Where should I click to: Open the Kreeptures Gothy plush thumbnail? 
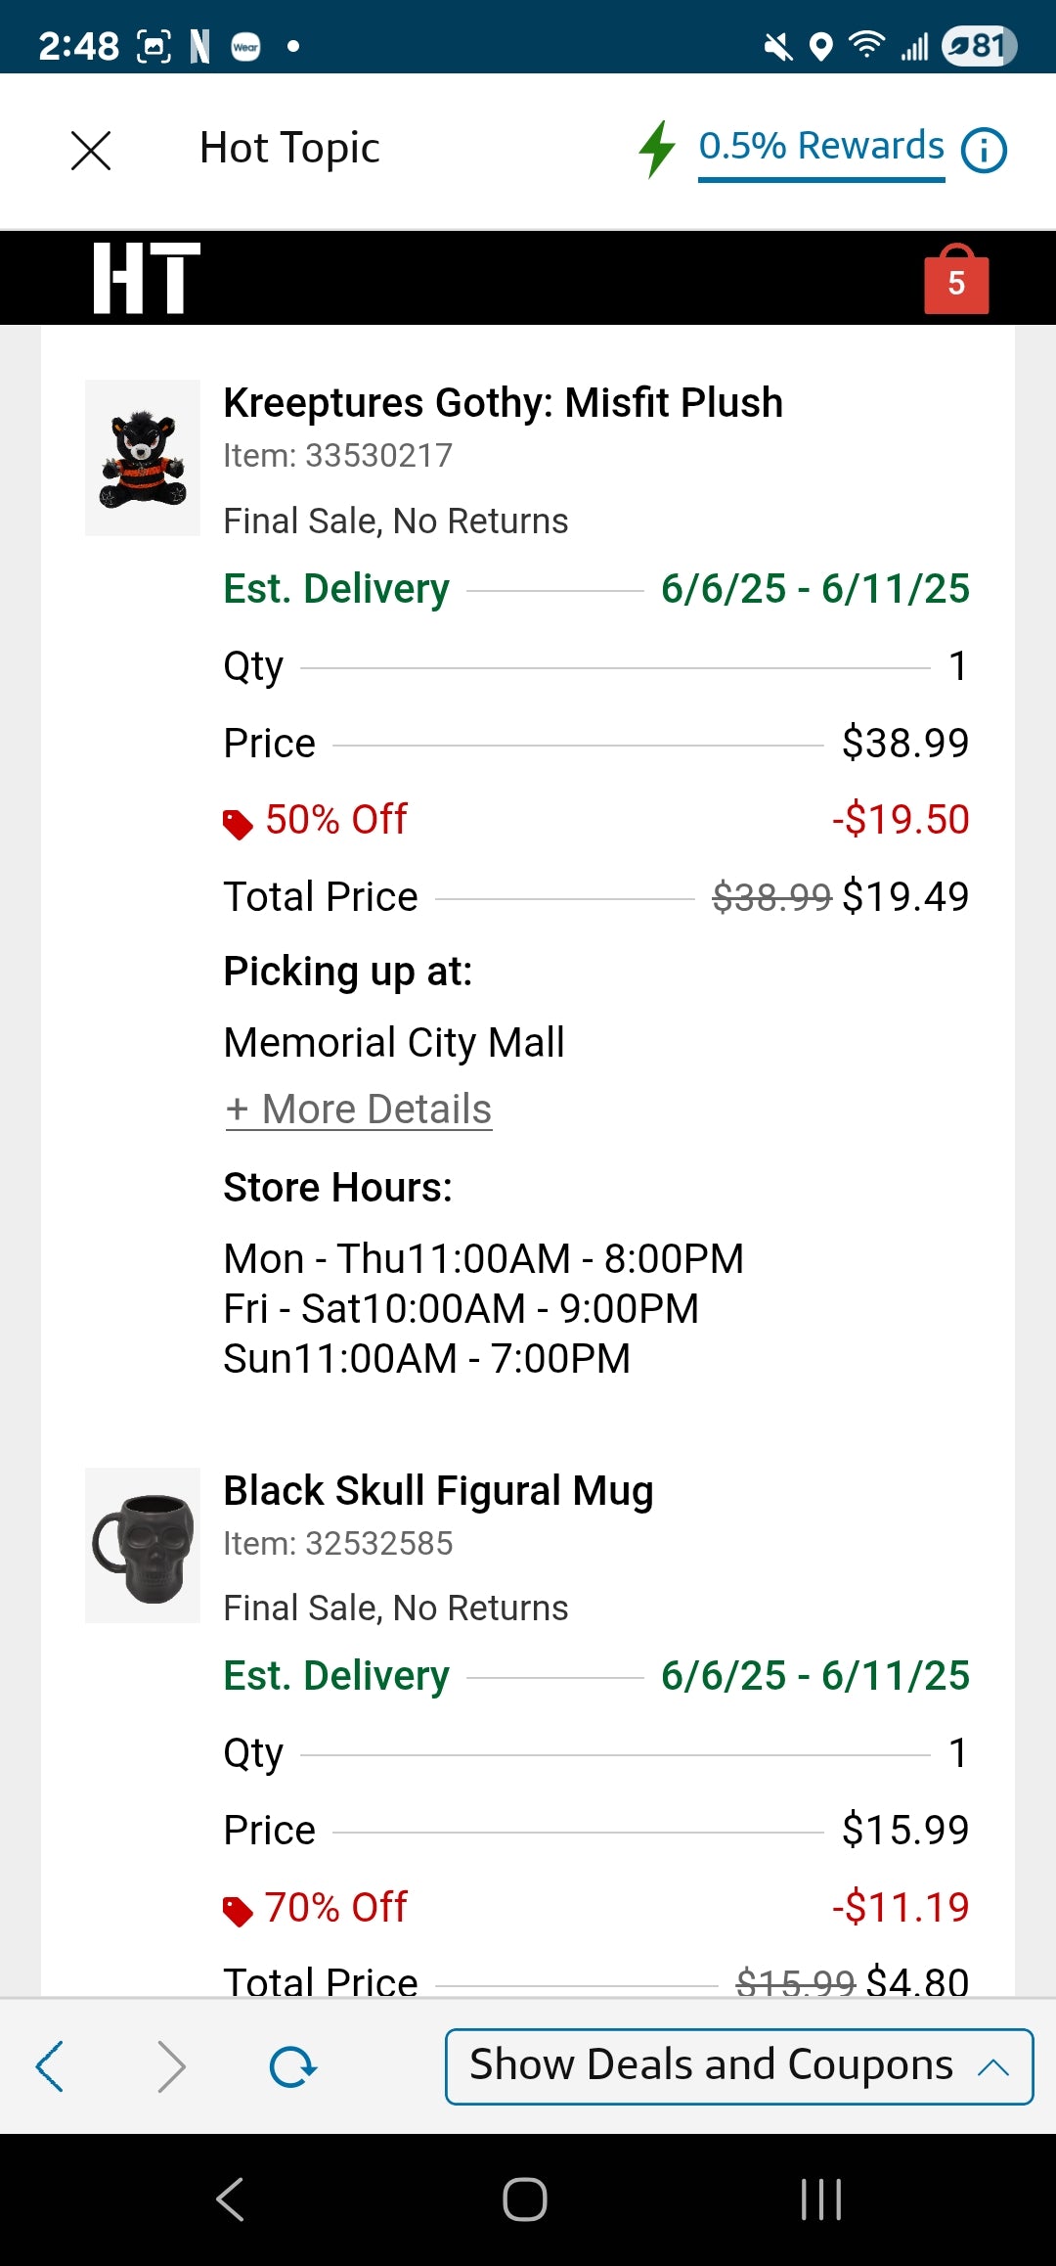tap(143, 458)
